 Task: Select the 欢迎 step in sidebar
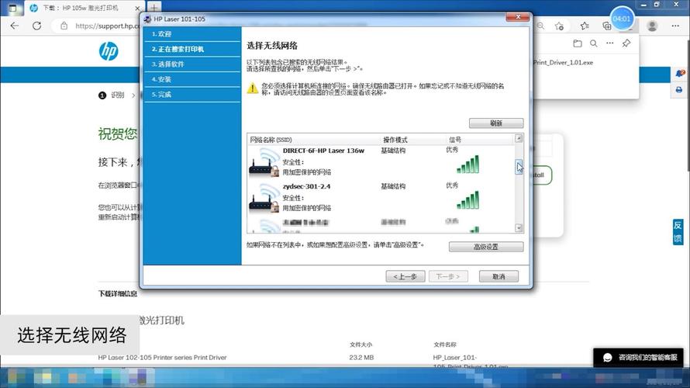(x=161, y=34)
